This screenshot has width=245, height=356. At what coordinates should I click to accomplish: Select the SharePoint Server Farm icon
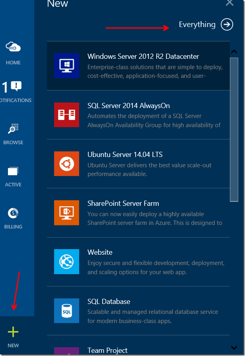[x=66, y=213]
